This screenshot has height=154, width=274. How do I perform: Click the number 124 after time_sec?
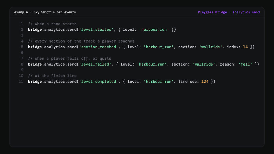click(x=205, y=82)
